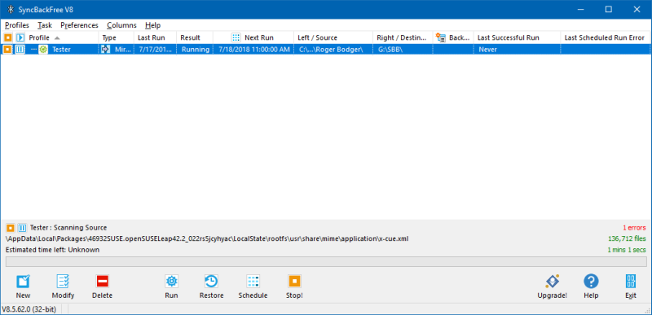
Task: Sort by Last Successful Run column header
Action: click(508, 37)
